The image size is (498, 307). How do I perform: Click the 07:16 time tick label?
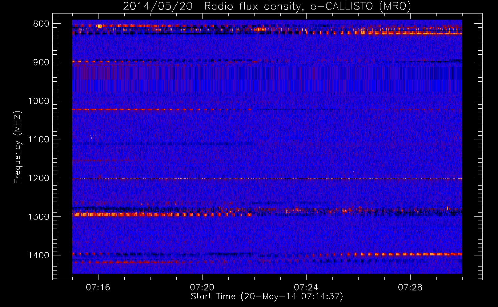pyautogui.click(x=98, y=288)
